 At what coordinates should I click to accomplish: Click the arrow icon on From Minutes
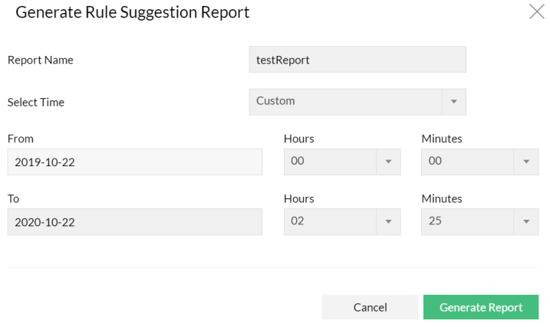point(525,162)
